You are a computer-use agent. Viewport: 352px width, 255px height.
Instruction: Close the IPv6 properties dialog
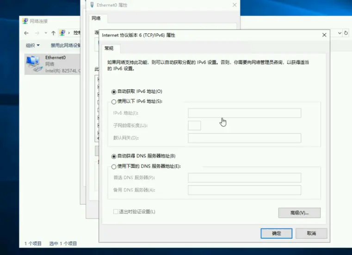click(x=324, y=35)
